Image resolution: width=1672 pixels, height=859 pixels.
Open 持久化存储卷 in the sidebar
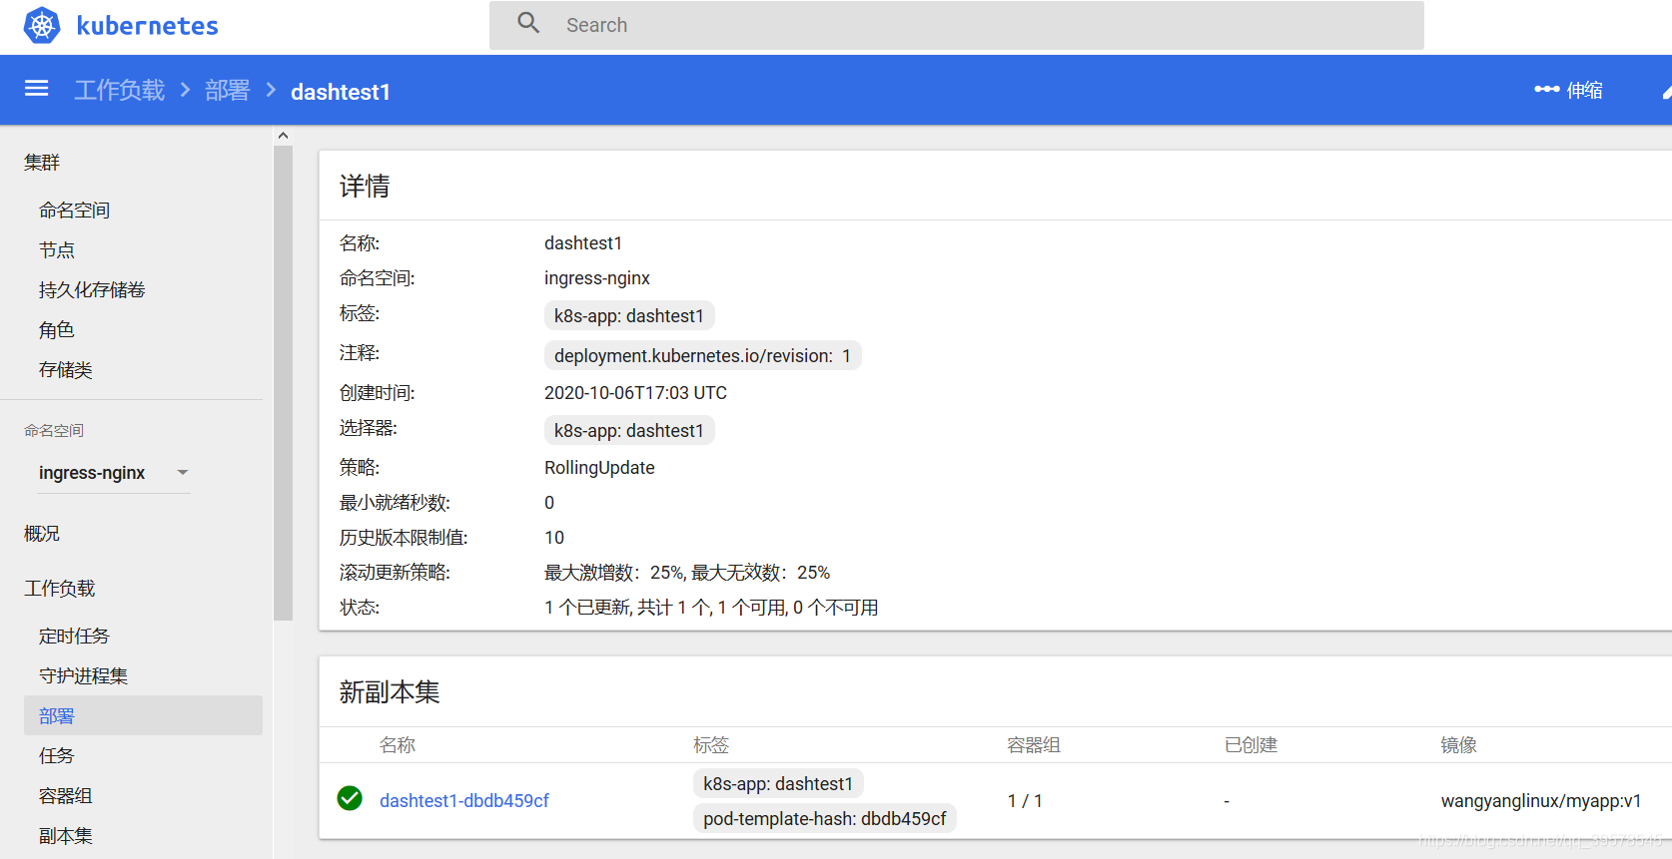click(x=92, y=289)
